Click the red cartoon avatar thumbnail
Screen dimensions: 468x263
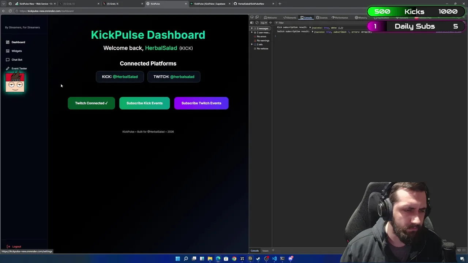point(15,82)
